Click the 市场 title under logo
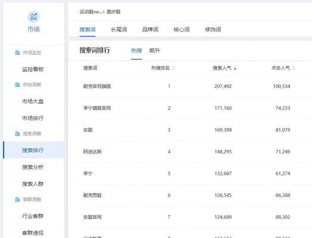Viewport: 312px width, 238px height. click(33, 29)
